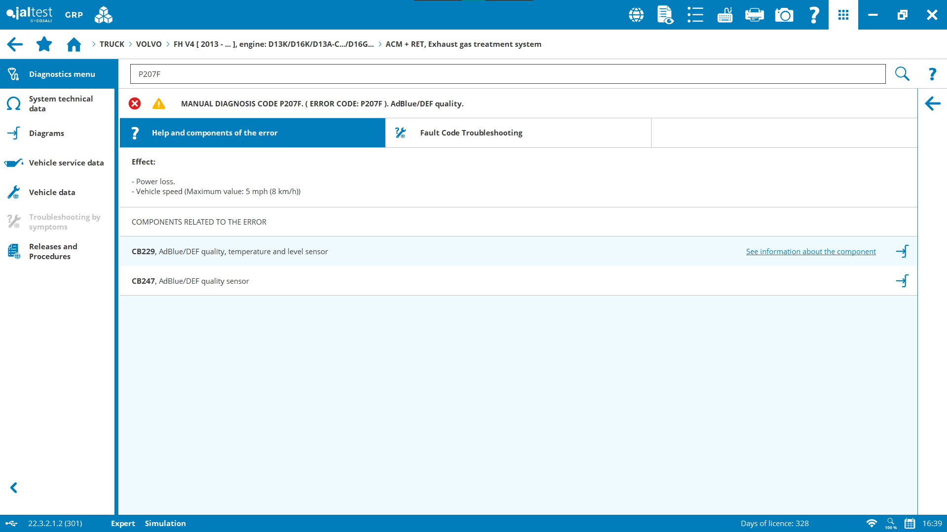Click FH V4 engine breadcrumb entry
947x532 pixels.
[274, 44]
